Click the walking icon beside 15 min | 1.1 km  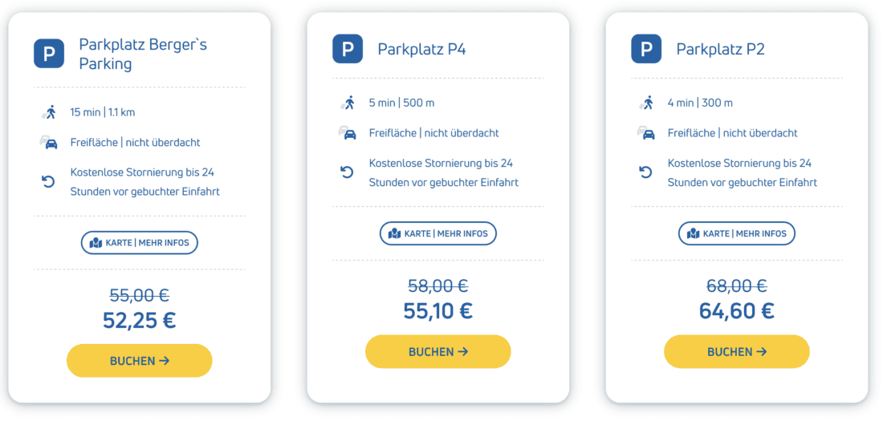49,112
